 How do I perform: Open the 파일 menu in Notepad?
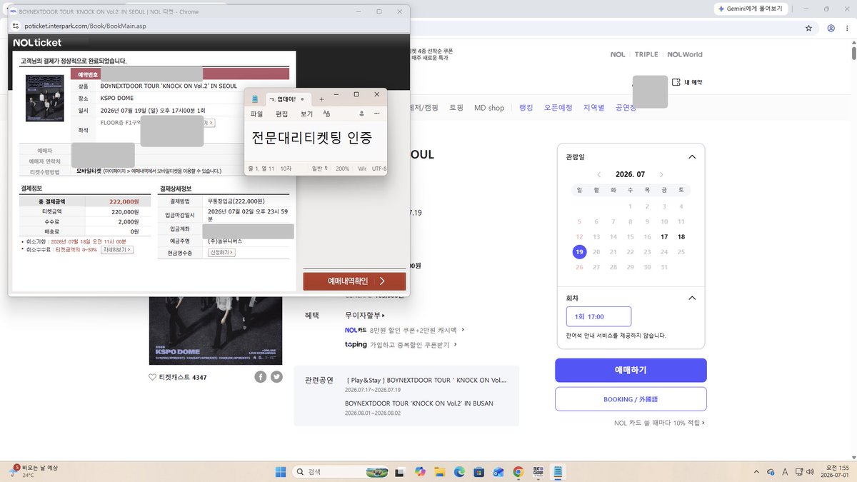point(256,114)
